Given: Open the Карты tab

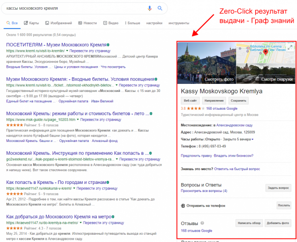Looking at the screenshot, I should pyautogui.click(x=31, y=23).
